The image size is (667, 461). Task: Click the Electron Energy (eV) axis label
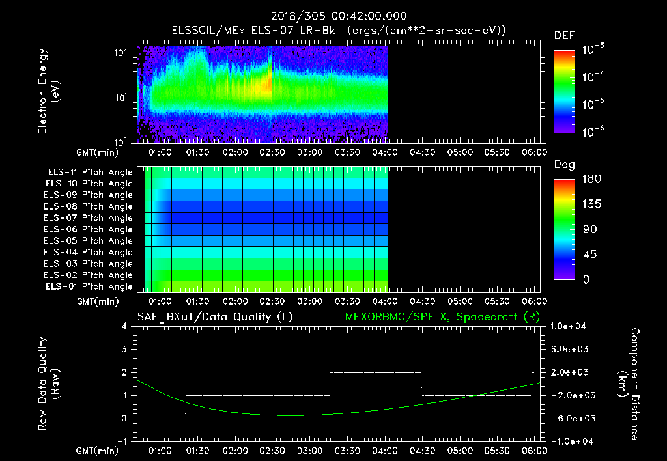48,91
